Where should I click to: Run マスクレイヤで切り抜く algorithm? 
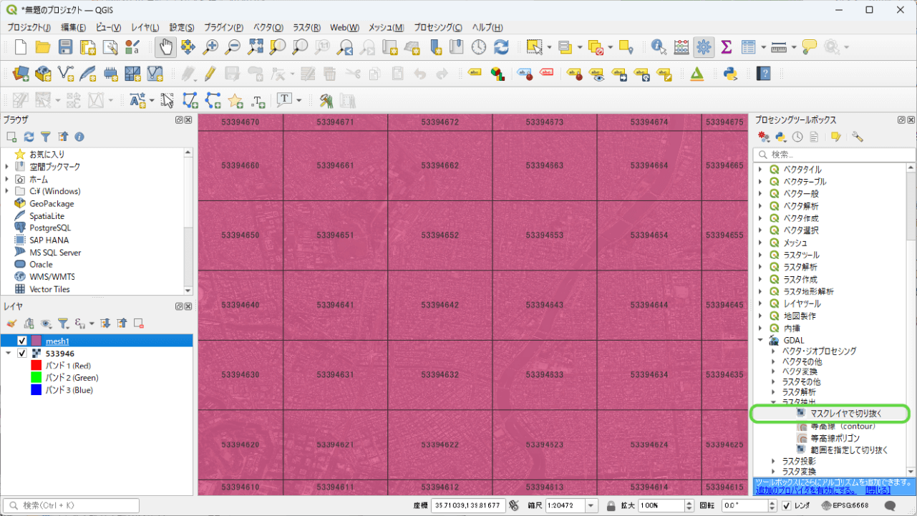(846, 413)
